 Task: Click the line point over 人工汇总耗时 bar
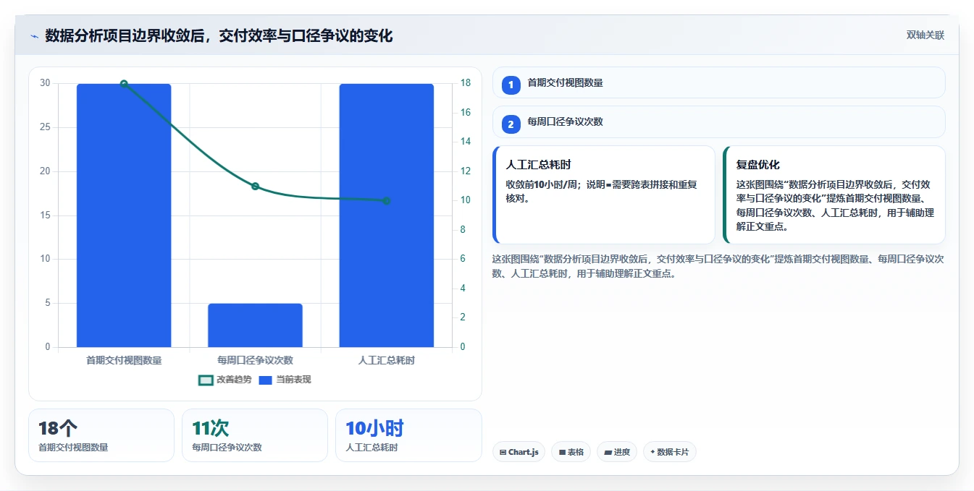[386, 201]
